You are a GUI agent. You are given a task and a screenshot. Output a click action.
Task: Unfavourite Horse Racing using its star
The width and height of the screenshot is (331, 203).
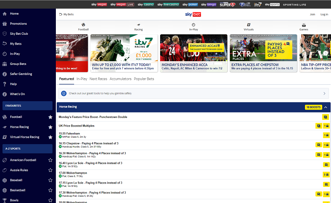tap(50, 127)
